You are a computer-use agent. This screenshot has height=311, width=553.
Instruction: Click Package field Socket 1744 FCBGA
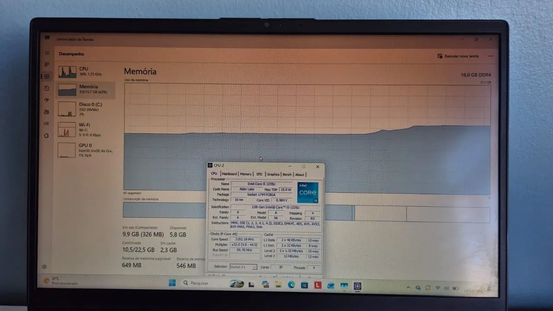(261, 195)
